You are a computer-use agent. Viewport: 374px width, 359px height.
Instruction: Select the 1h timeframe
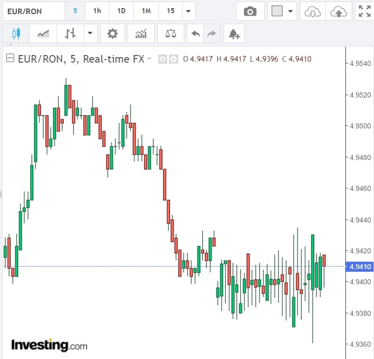(97, 11)
